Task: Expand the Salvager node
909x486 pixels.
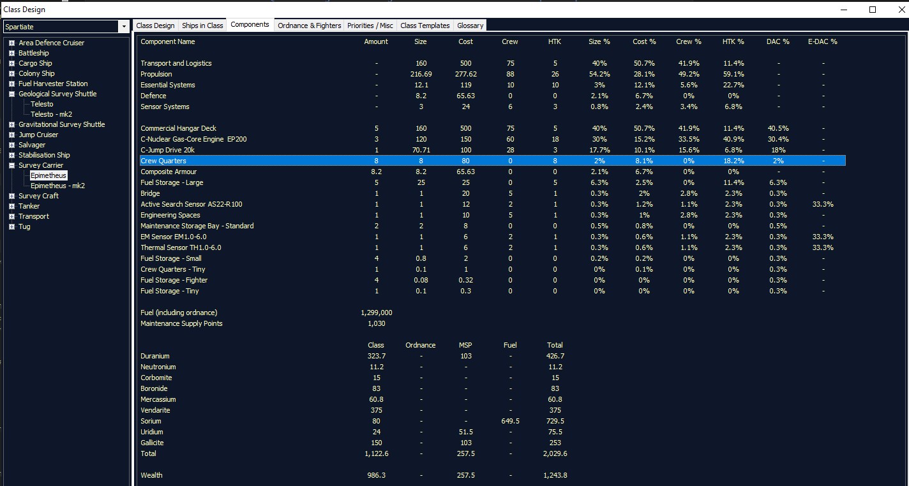Action: [11, 145]
